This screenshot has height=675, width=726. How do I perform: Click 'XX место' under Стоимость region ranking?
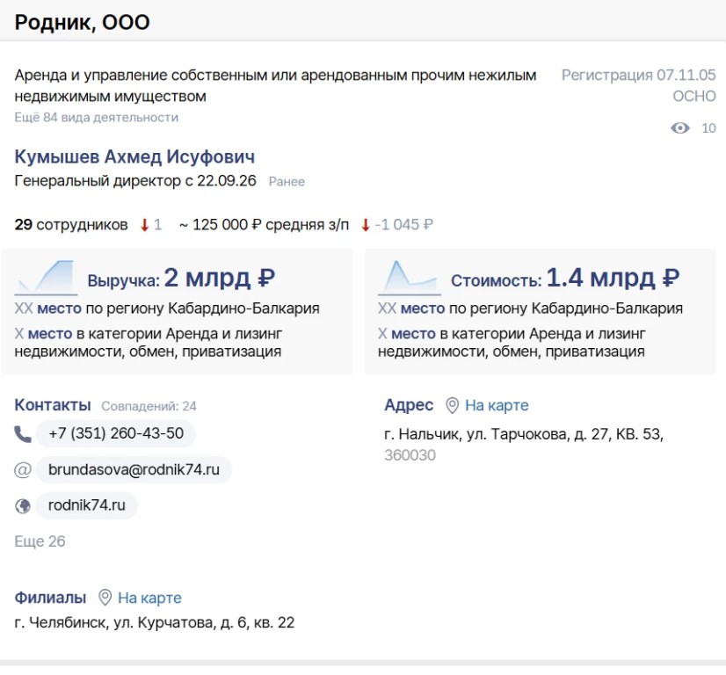point(411,308)
